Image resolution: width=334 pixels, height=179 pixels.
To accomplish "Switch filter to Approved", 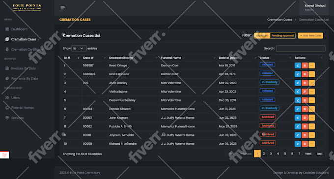I will 262,36.
